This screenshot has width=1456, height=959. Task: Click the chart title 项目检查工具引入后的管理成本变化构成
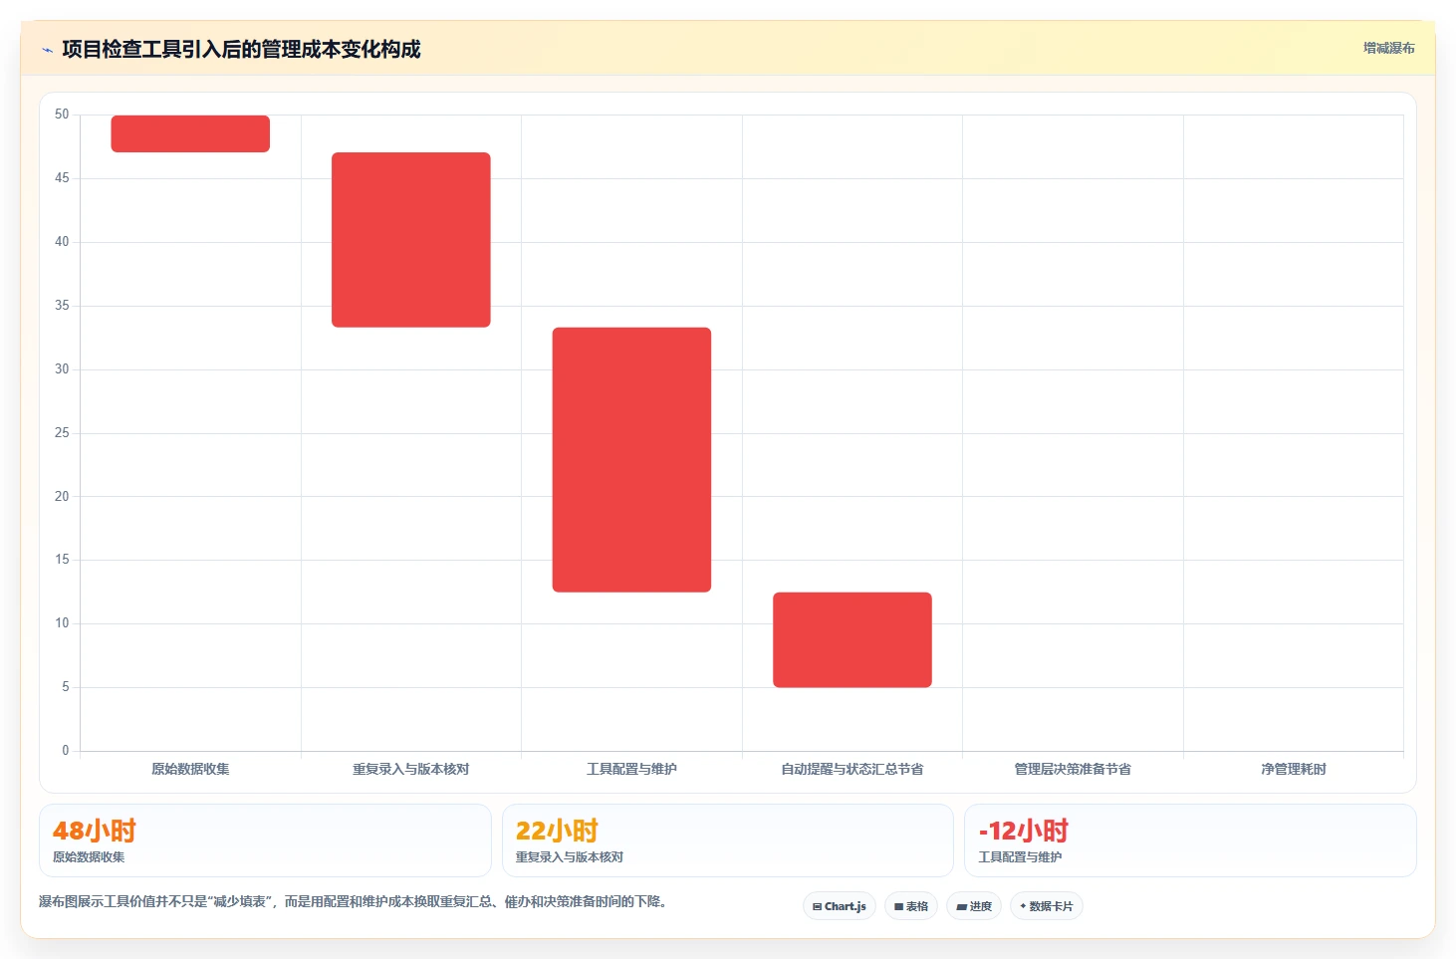tap(241, 49)
